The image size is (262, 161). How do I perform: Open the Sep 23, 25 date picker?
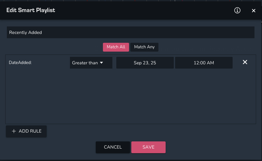145,63
